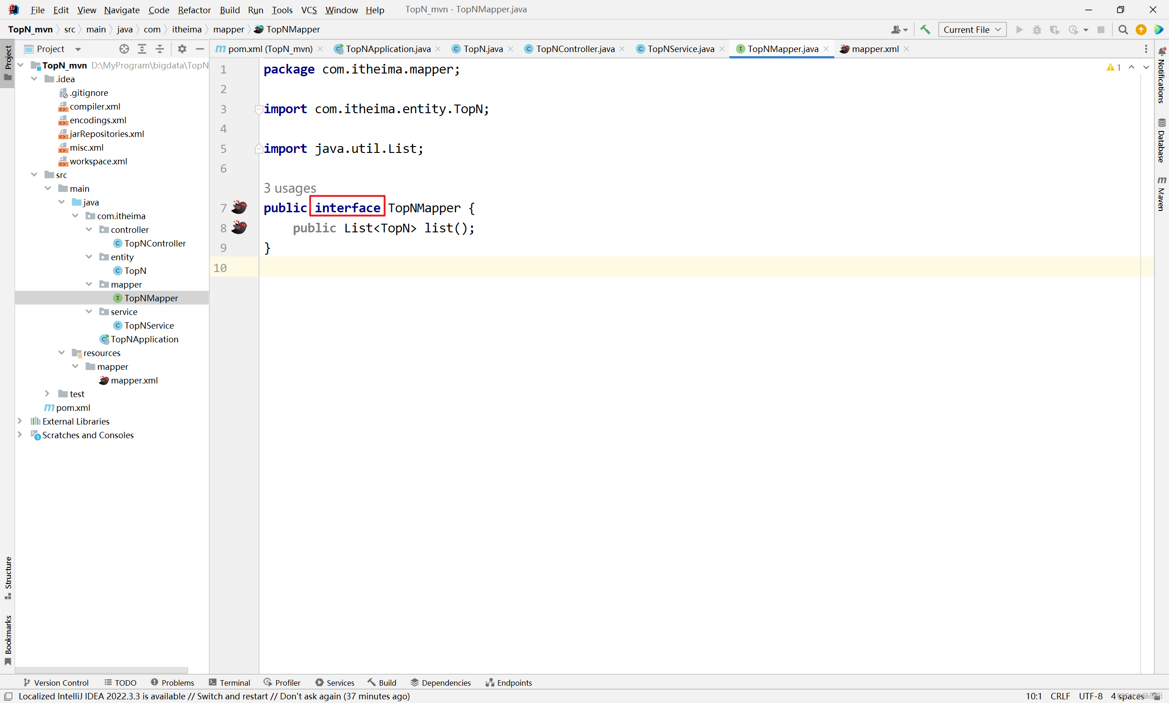Select Current File dropdown in toolbar
The height and width of the screenshot is (703, 1169).
pyautogui.click(x=971, y=29)
